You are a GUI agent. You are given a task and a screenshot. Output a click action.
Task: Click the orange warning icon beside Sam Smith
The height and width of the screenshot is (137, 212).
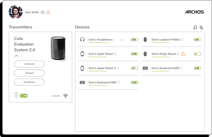point(48,12)
